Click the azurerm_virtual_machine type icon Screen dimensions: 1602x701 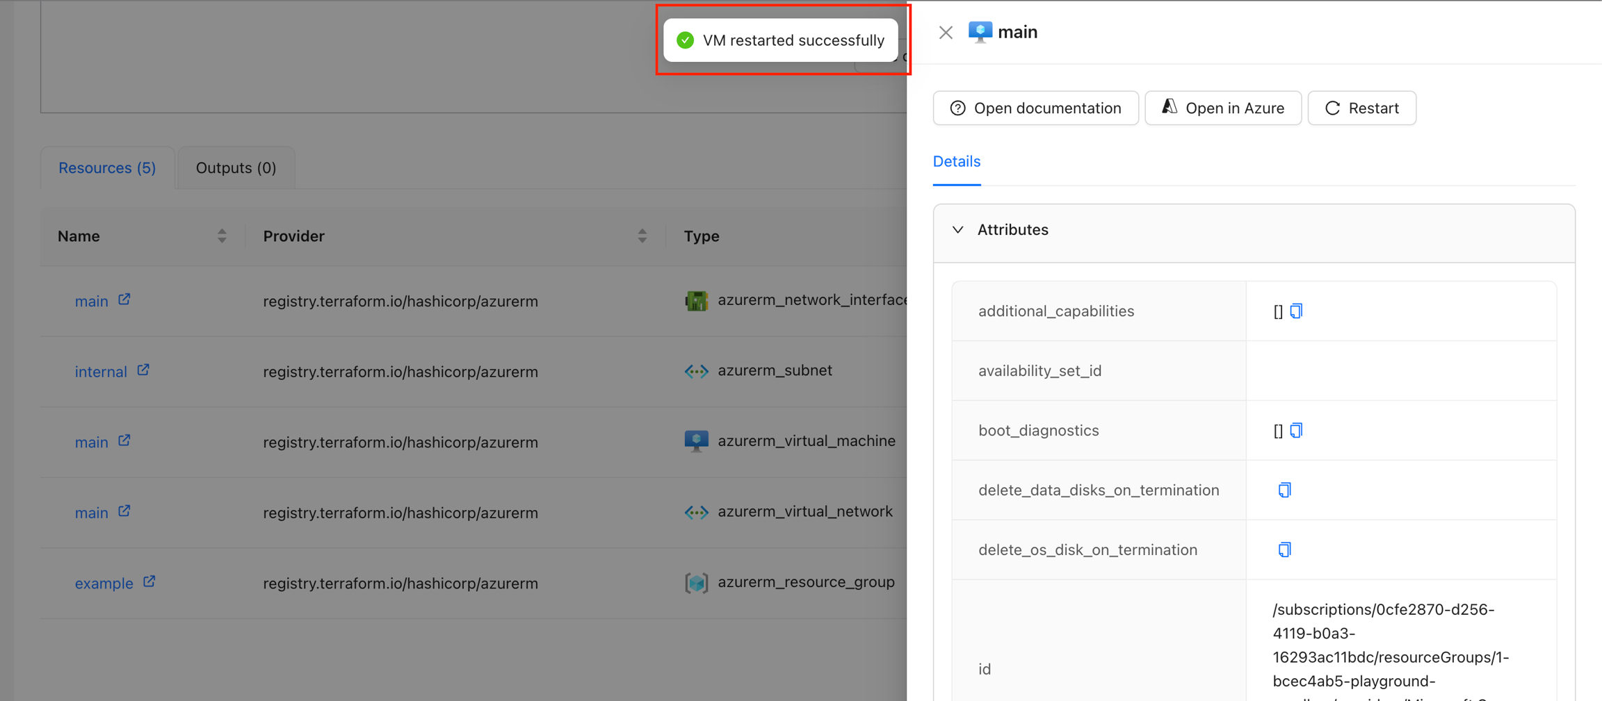[696, 441]
